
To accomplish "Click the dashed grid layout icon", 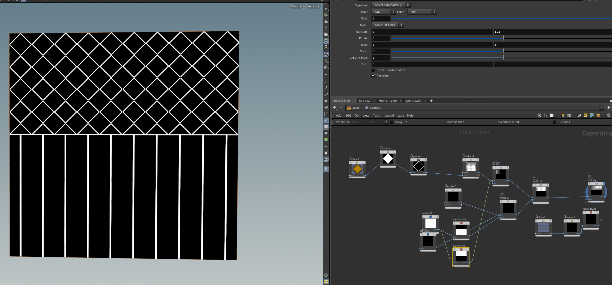I will [x=569, y=116].
